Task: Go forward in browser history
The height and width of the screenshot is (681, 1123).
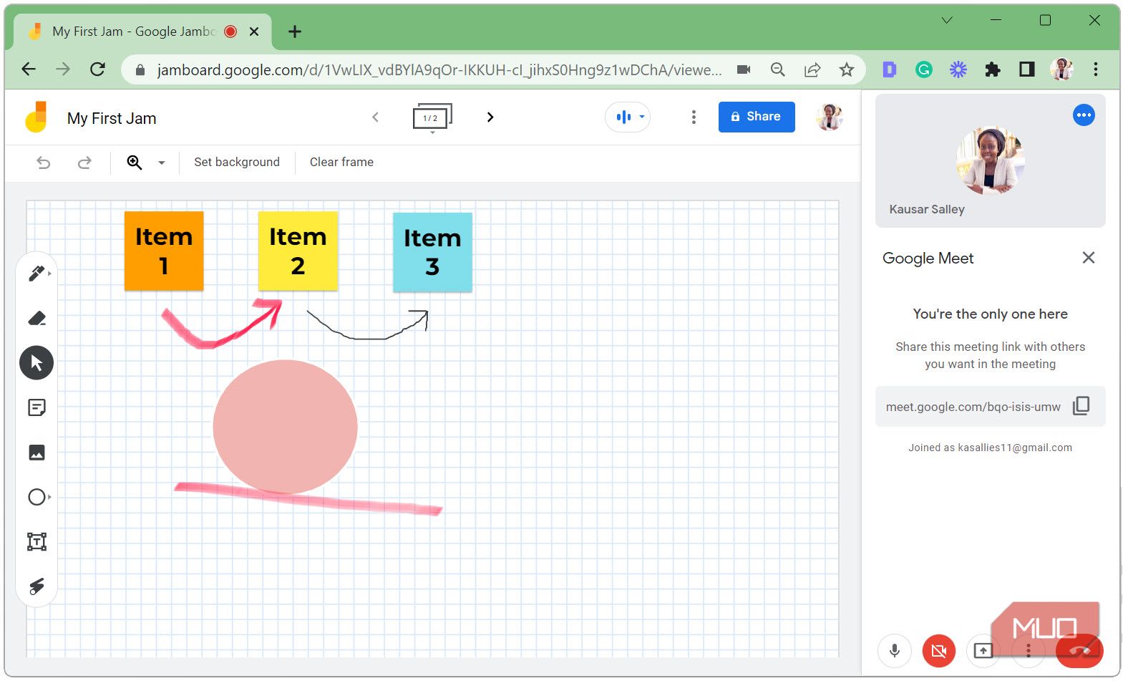Action: click(63, 69)
